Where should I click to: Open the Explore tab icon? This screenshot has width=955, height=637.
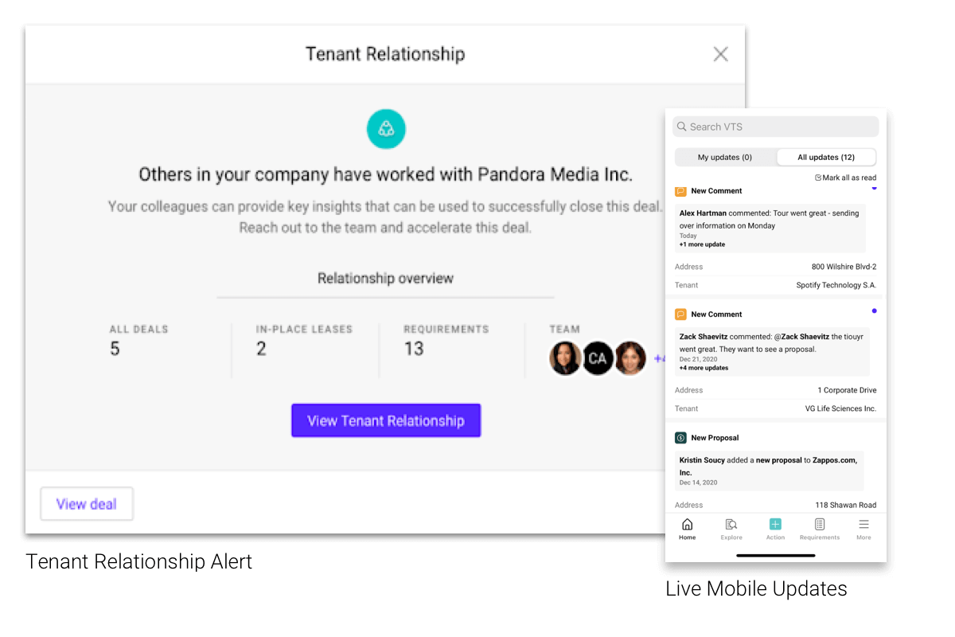tap(731, 525)
